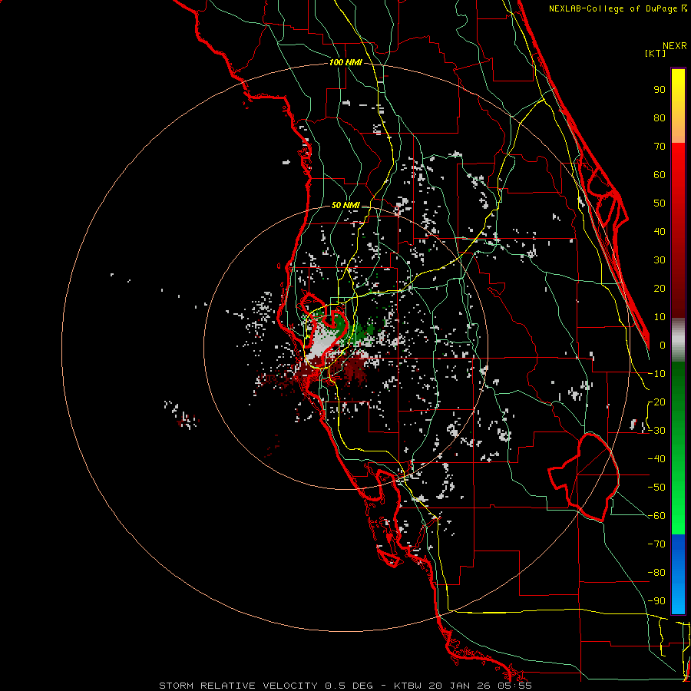
Task: Click the -80 value on velocity scale
Action: point(656,573)
